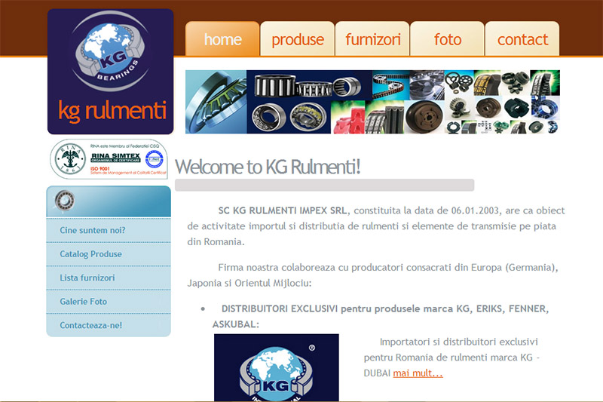Open the home tab

click(222, 39)
